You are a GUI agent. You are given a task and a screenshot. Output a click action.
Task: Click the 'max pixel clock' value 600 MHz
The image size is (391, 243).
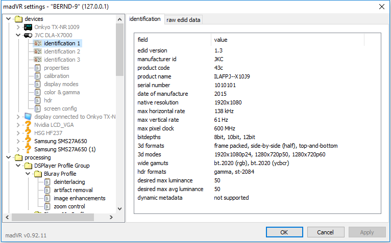225,128
